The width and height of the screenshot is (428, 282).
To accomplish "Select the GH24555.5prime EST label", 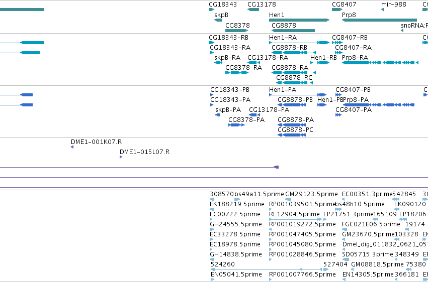I will tap(236, 224).
